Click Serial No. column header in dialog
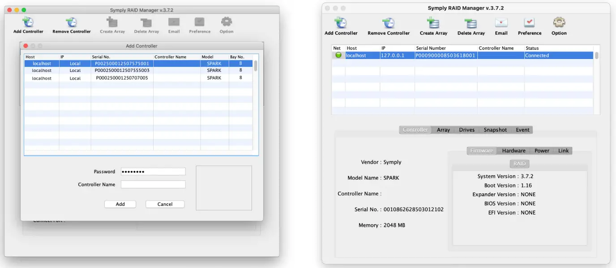 pyautogui.click(x=122, y=57)
